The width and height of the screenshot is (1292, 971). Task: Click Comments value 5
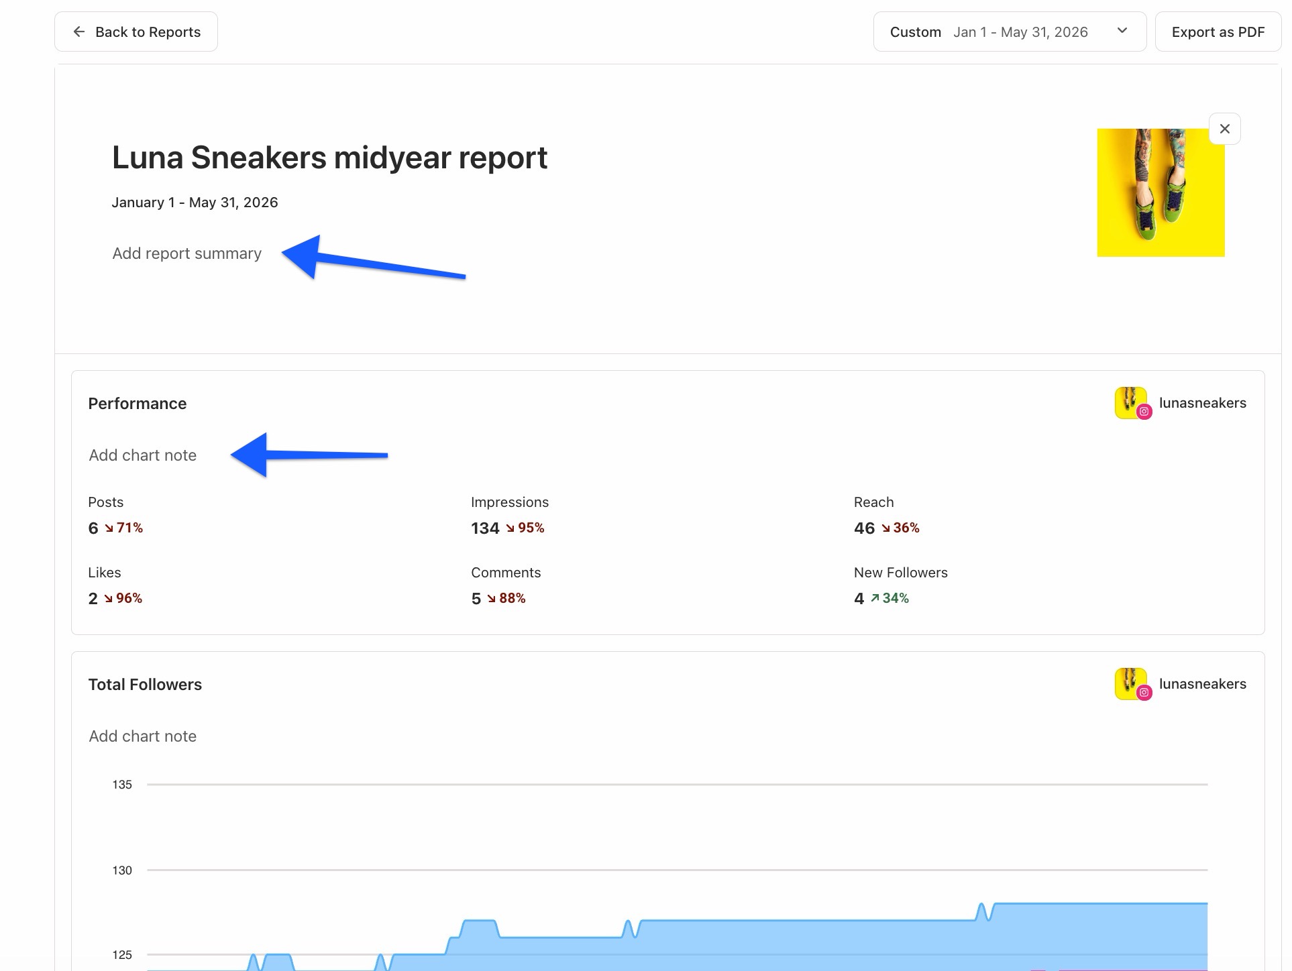[x=476, y=599]
